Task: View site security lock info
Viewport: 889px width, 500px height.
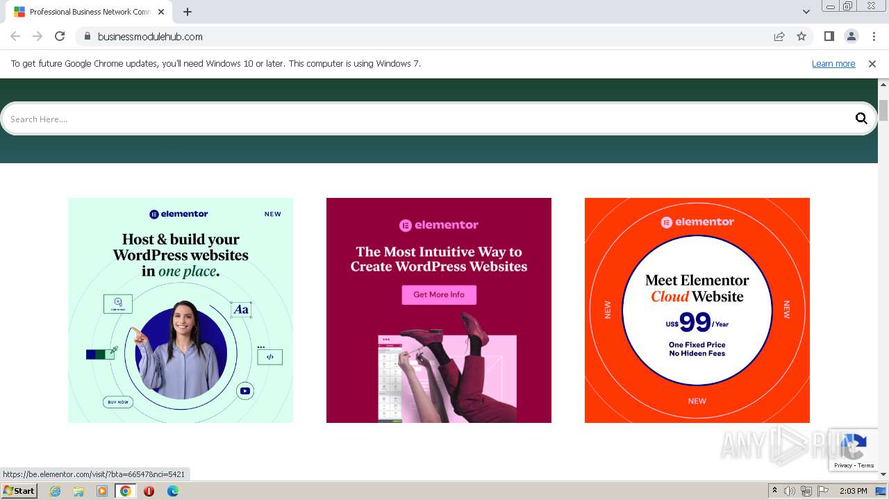Action: pos(87,36)
